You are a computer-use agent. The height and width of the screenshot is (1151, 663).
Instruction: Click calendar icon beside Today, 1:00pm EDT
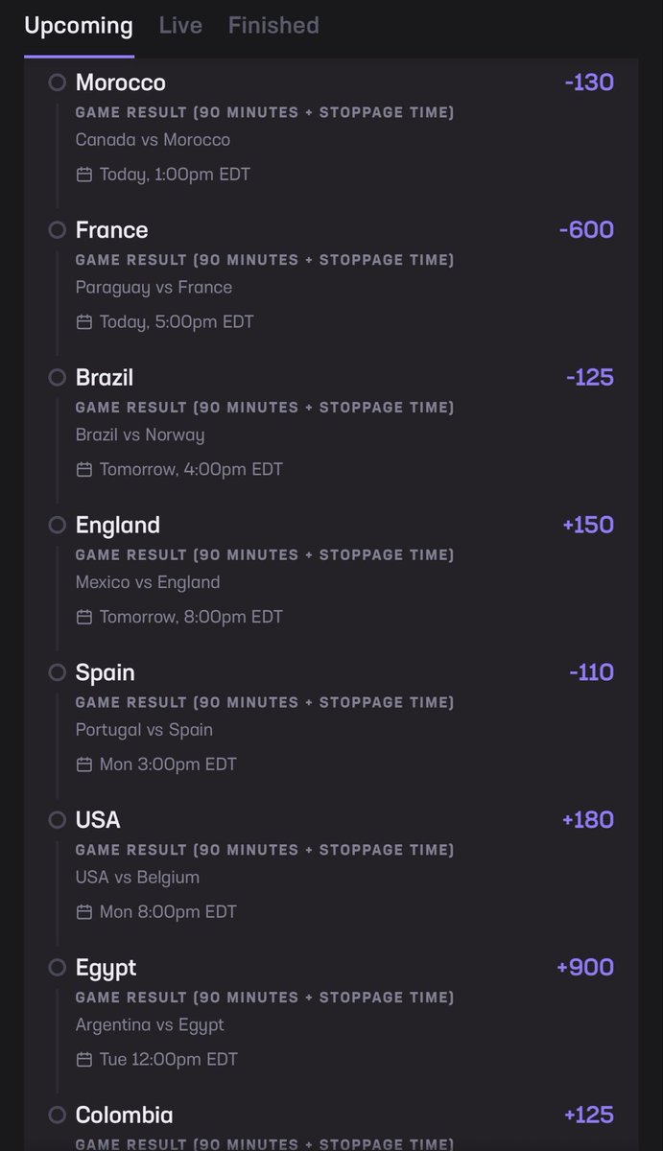pyautogui.click(x=84, y=175)
